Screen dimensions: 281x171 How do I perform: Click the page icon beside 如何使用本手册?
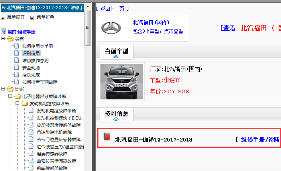click(17, 46)
